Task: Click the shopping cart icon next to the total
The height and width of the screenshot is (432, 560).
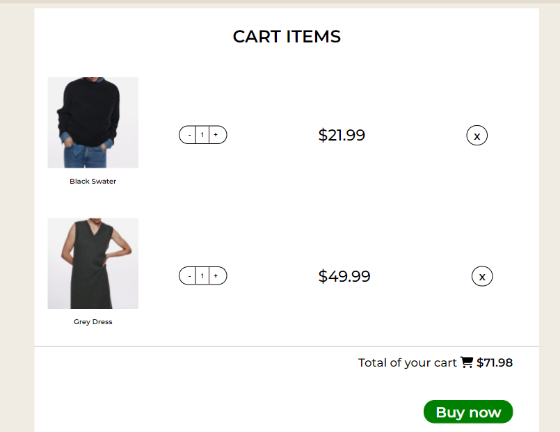Action: tap(466, 362)
